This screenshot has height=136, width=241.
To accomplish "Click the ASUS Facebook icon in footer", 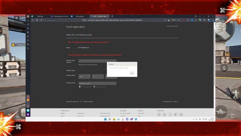I will (170, 114).
